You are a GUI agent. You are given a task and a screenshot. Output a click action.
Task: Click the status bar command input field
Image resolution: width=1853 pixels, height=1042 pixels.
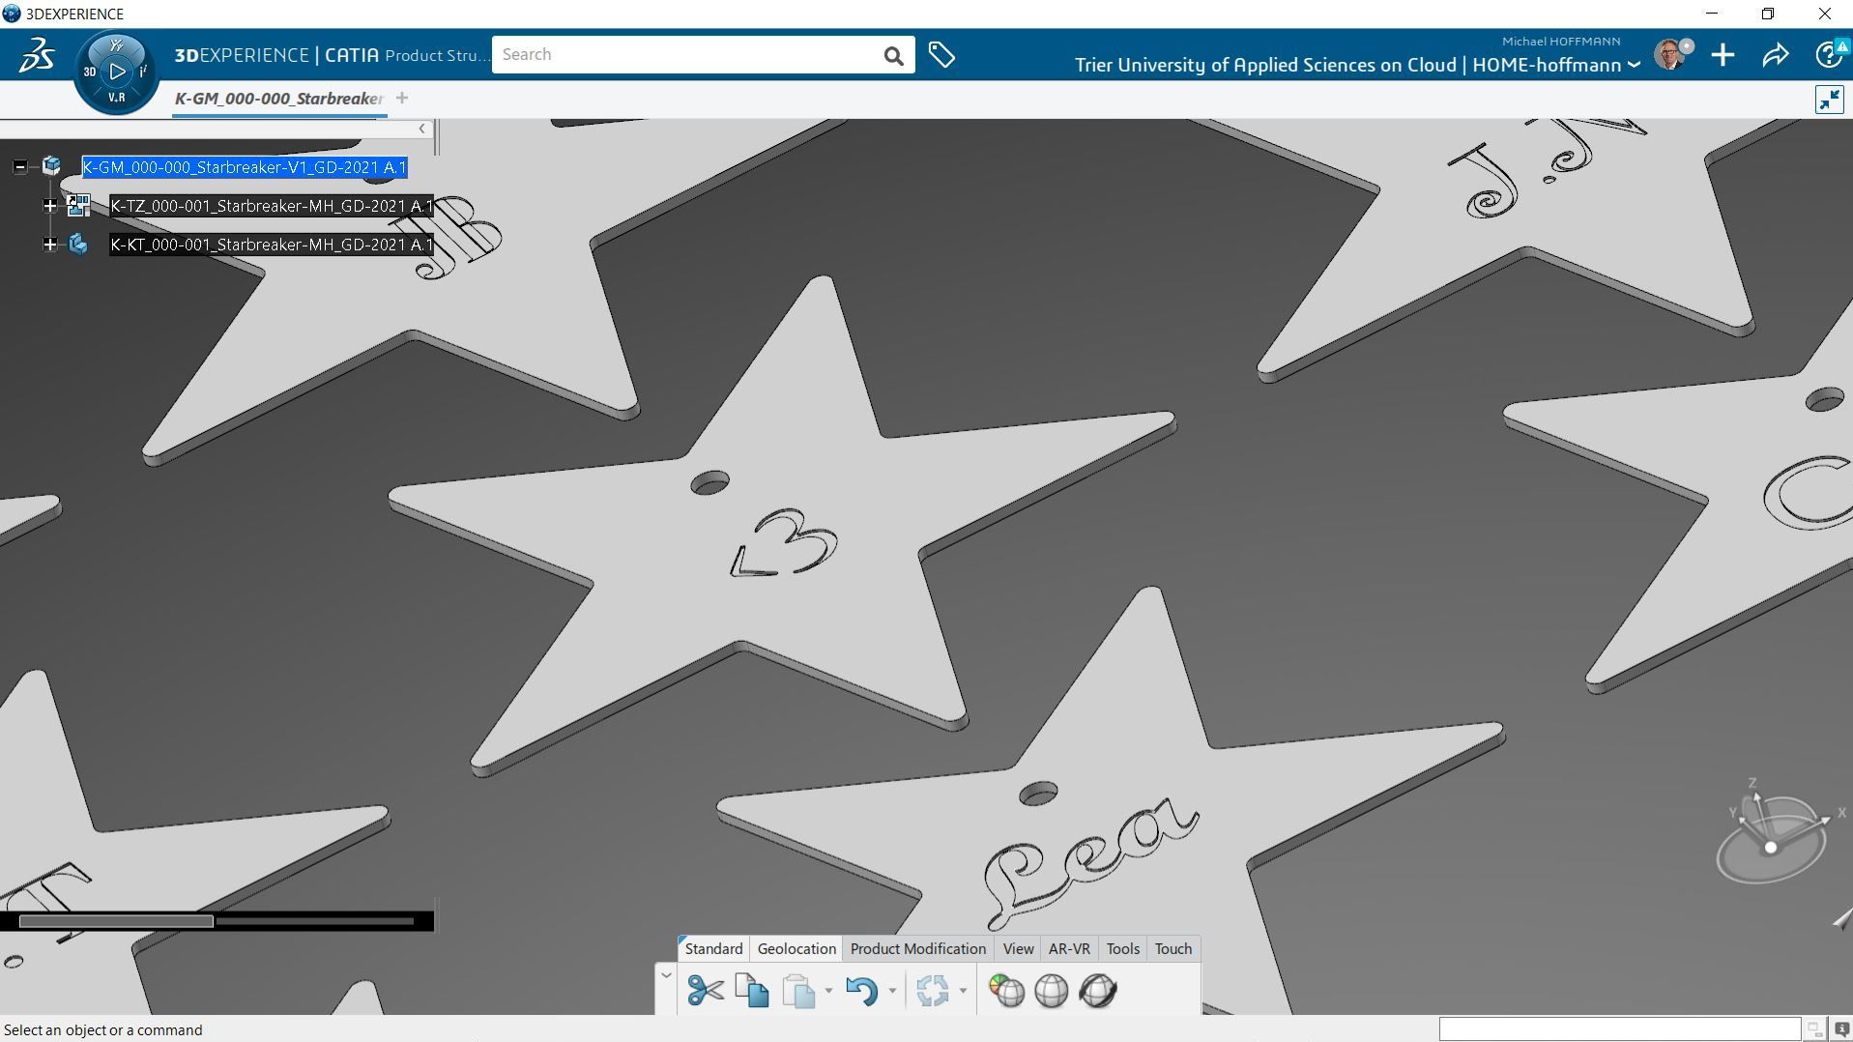click(1619, 1030)
